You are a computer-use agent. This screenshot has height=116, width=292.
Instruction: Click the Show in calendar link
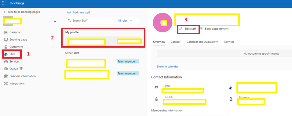pyautogui.click(x=167, y=67)
